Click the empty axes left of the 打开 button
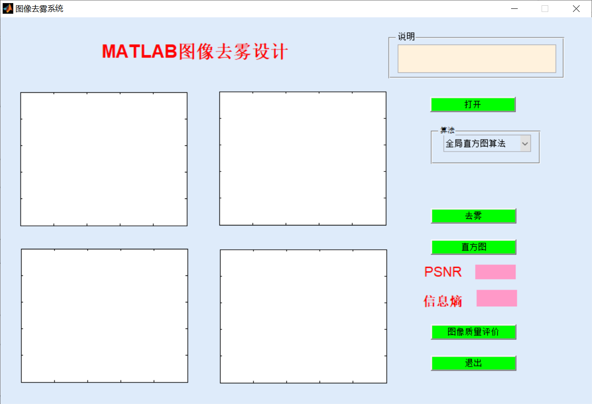592x404 pixels. point(303,159)
